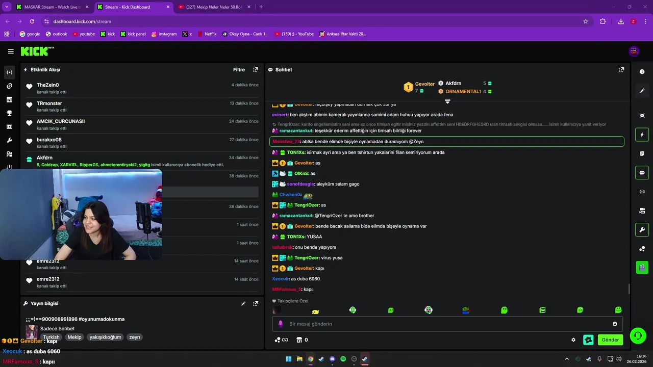The width and height of the screenshot is (653, 367).
Task: Open the green headset support button
Action: pyautogui.click(x=638, y=336)
